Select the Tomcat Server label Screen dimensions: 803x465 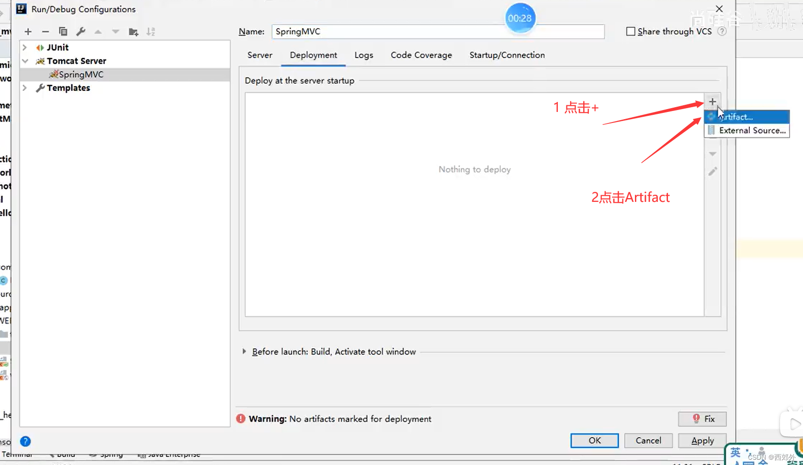tap(77, 61)
